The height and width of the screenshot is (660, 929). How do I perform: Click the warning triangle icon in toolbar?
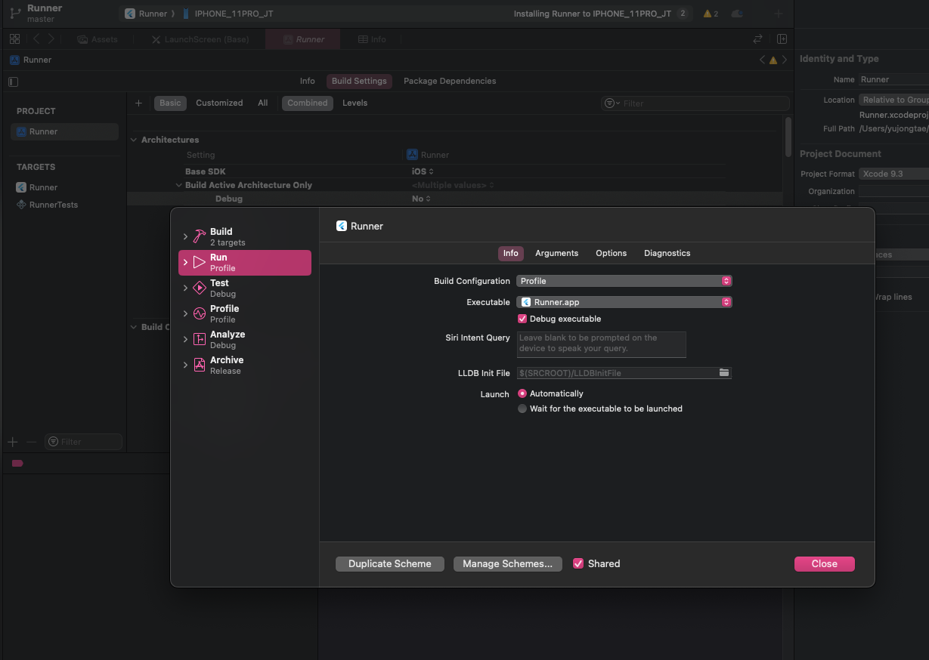click(x=707, y=14)
